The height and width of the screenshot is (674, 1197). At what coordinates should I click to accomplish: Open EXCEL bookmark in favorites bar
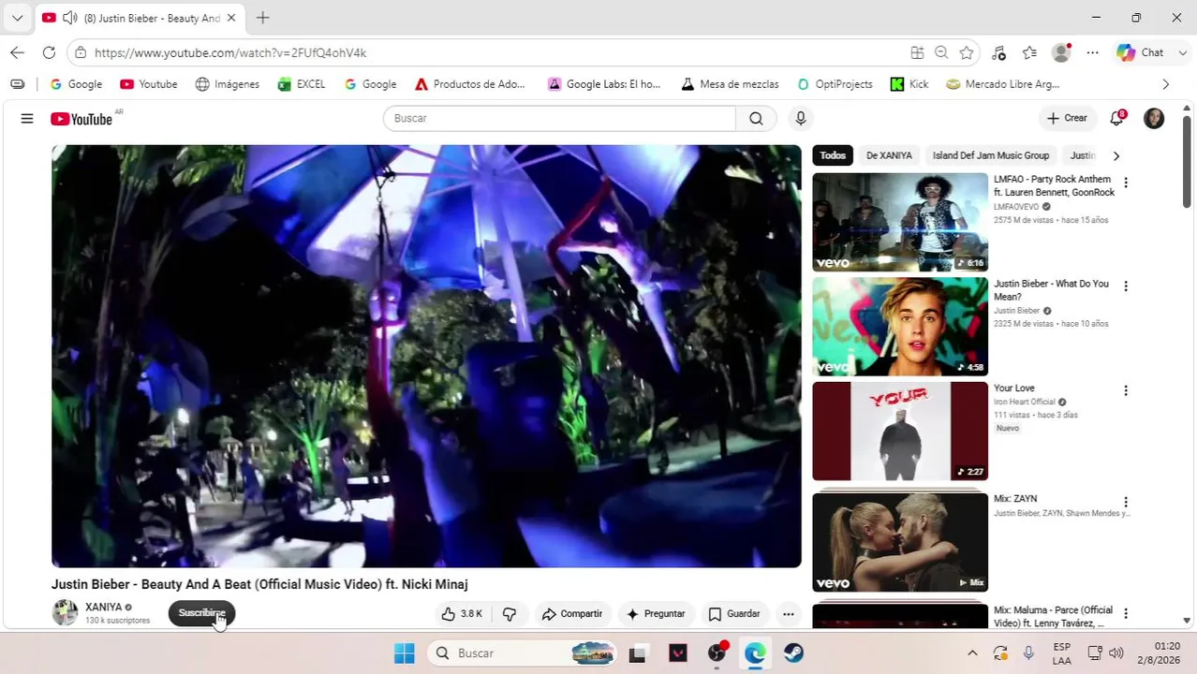pos(302,84)
